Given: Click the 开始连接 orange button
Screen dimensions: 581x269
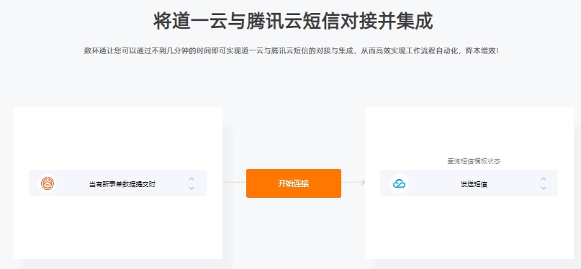Looking at the screenshot, I should [x=294, y=183].
